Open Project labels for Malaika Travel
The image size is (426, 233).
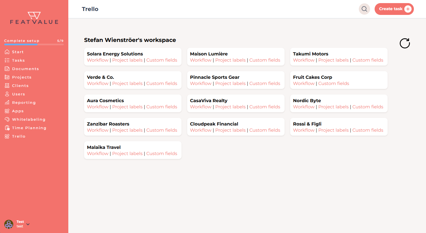pos(127,153)
